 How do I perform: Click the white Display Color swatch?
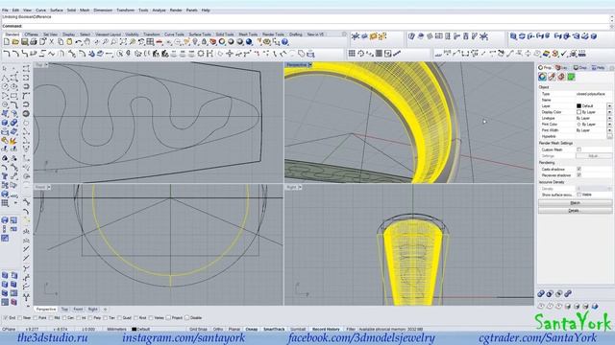tap(578, 112)
